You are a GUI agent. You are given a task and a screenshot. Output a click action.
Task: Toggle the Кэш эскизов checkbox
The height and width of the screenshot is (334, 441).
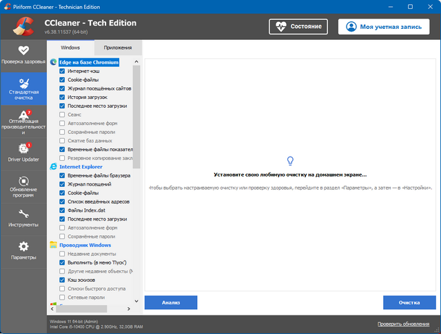pos(63,280)
